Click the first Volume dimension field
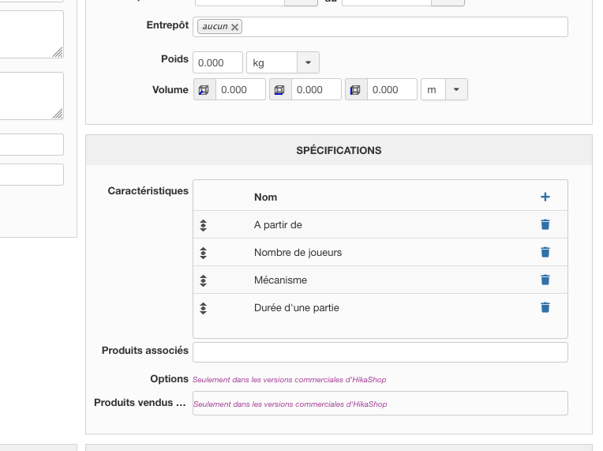 (241, 89)
